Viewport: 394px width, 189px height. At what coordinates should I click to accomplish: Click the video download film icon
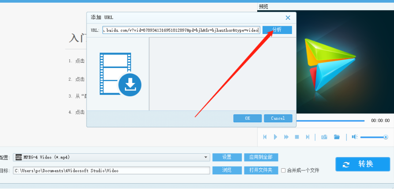coord(120,74)
